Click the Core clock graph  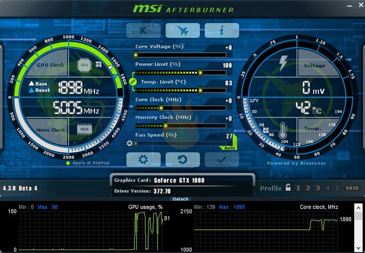(266, 230)
